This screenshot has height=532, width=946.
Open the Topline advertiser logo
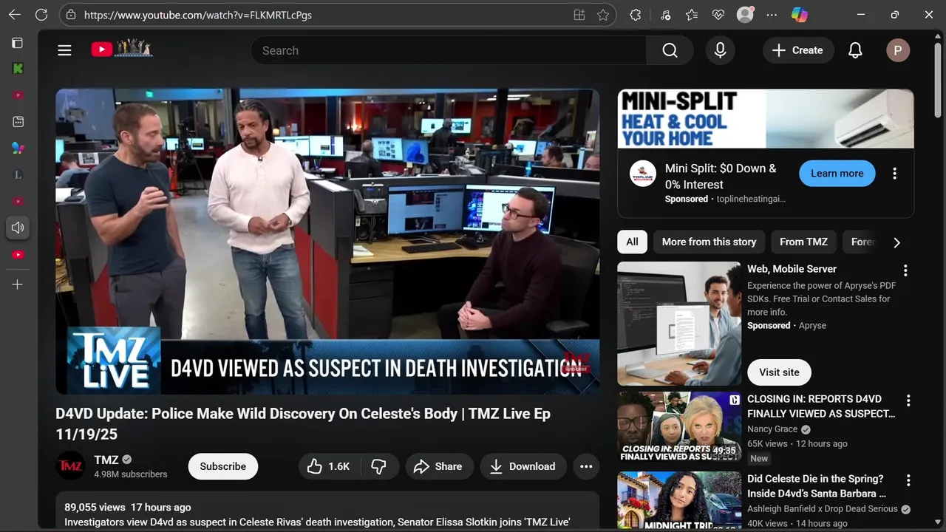tap(643, 174)
